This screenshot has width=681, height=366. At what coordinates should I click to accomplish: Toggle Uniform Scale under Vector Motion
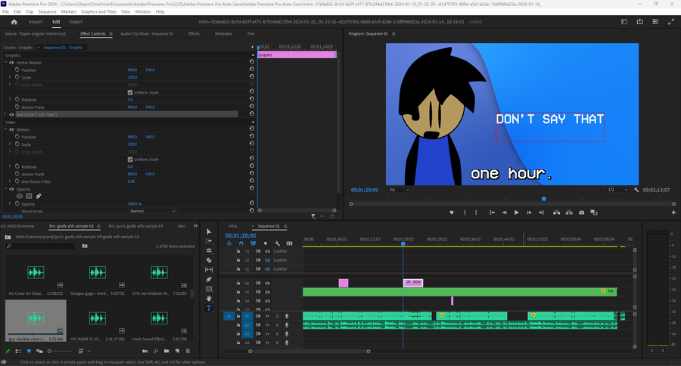point(130,92)
